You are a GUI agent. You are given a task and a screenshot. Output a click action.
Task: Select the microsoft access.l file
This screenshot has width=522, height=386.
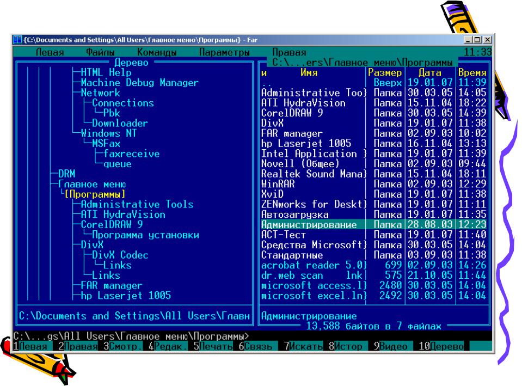click(374, 286)
